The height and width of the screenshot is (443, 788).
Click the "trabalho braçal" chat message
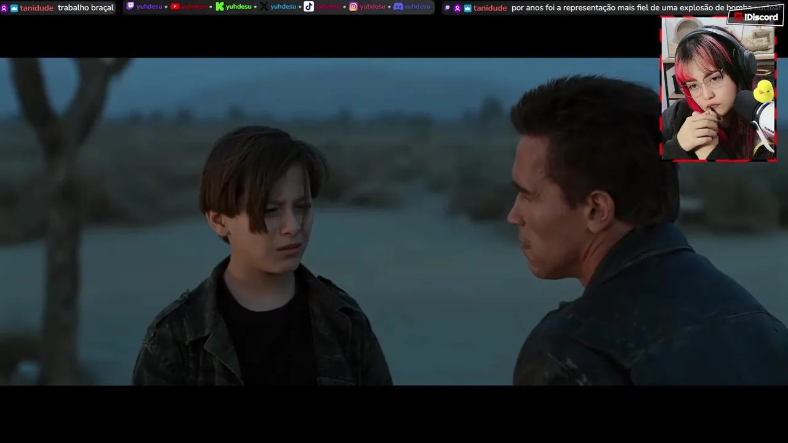click(x=86, y=8)
